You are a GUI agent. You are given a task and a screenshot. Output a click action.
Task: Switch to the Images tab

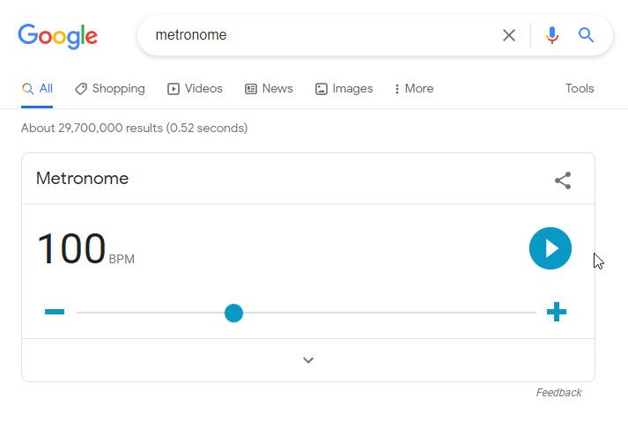pyautogui.click(x=344, y=88)
